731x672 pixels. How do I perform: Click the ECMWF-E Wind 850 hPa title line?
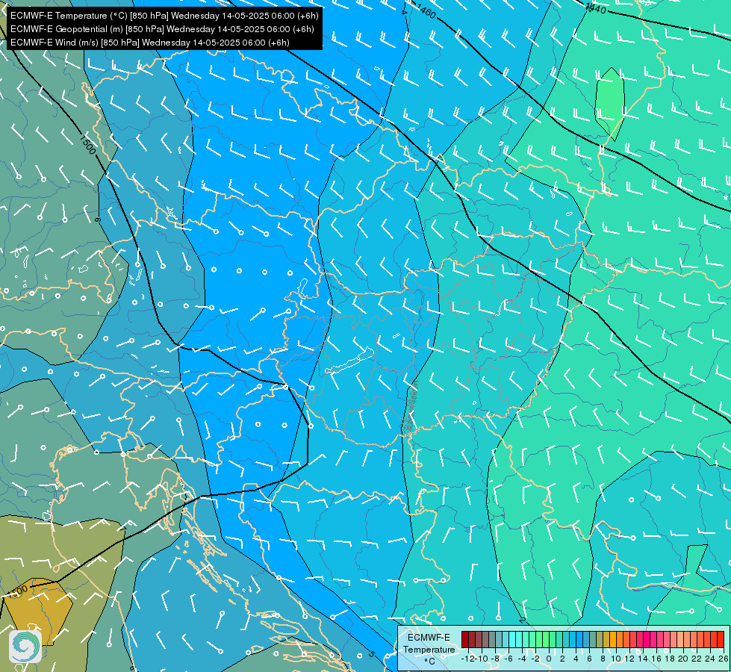pyautogui.click(x=150, y=43)
